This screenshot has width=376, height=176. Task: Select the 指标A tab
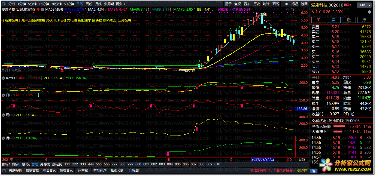coord(6,164)
